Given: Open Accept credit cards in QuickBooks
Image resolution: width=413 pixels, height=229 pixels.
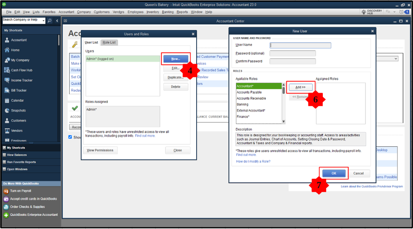Looking at the screenshot, I should pos(33,199).
